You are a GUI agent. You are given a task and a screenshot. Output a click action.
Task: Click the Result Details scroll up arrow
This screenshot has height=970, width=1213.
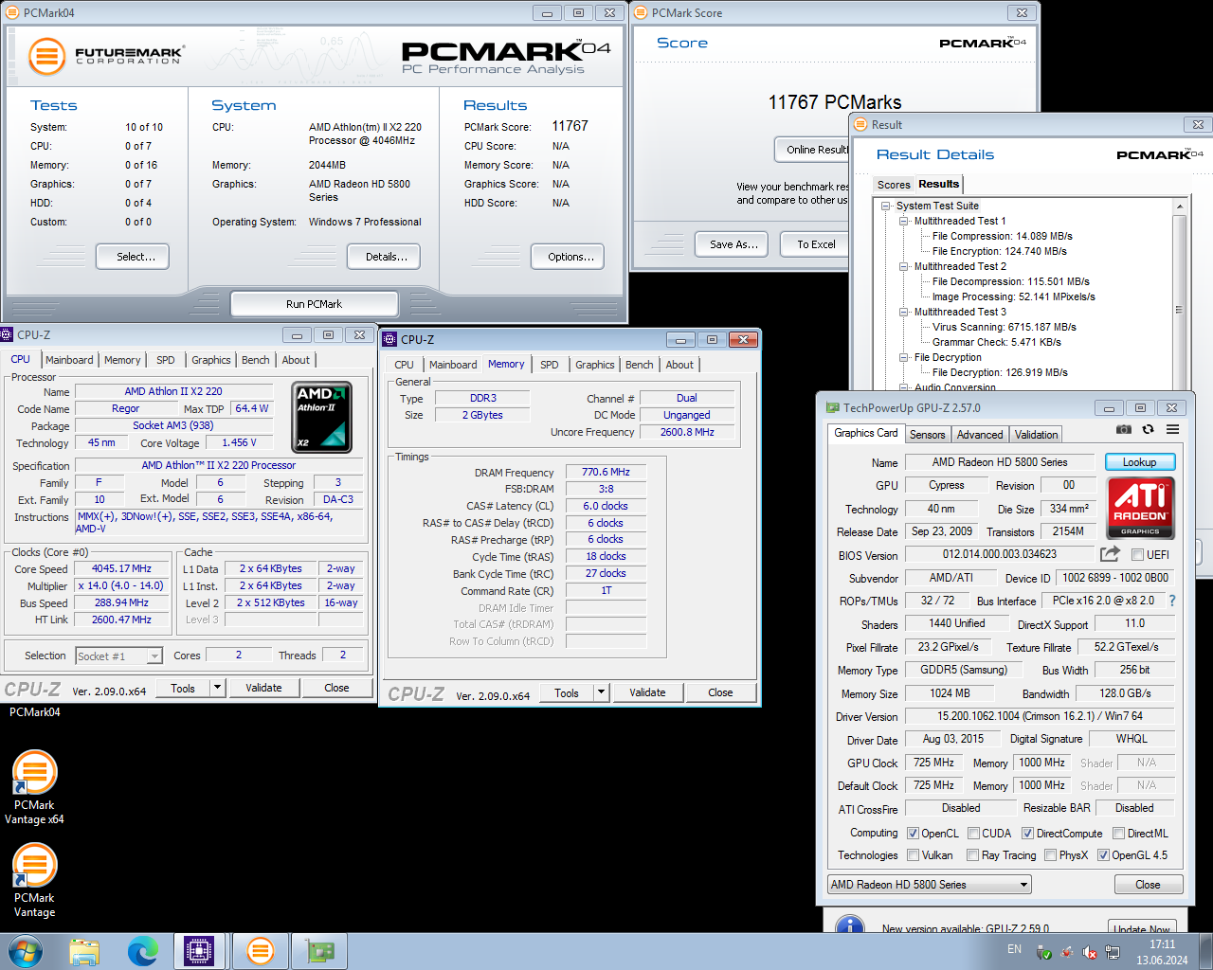(1179, 206)
